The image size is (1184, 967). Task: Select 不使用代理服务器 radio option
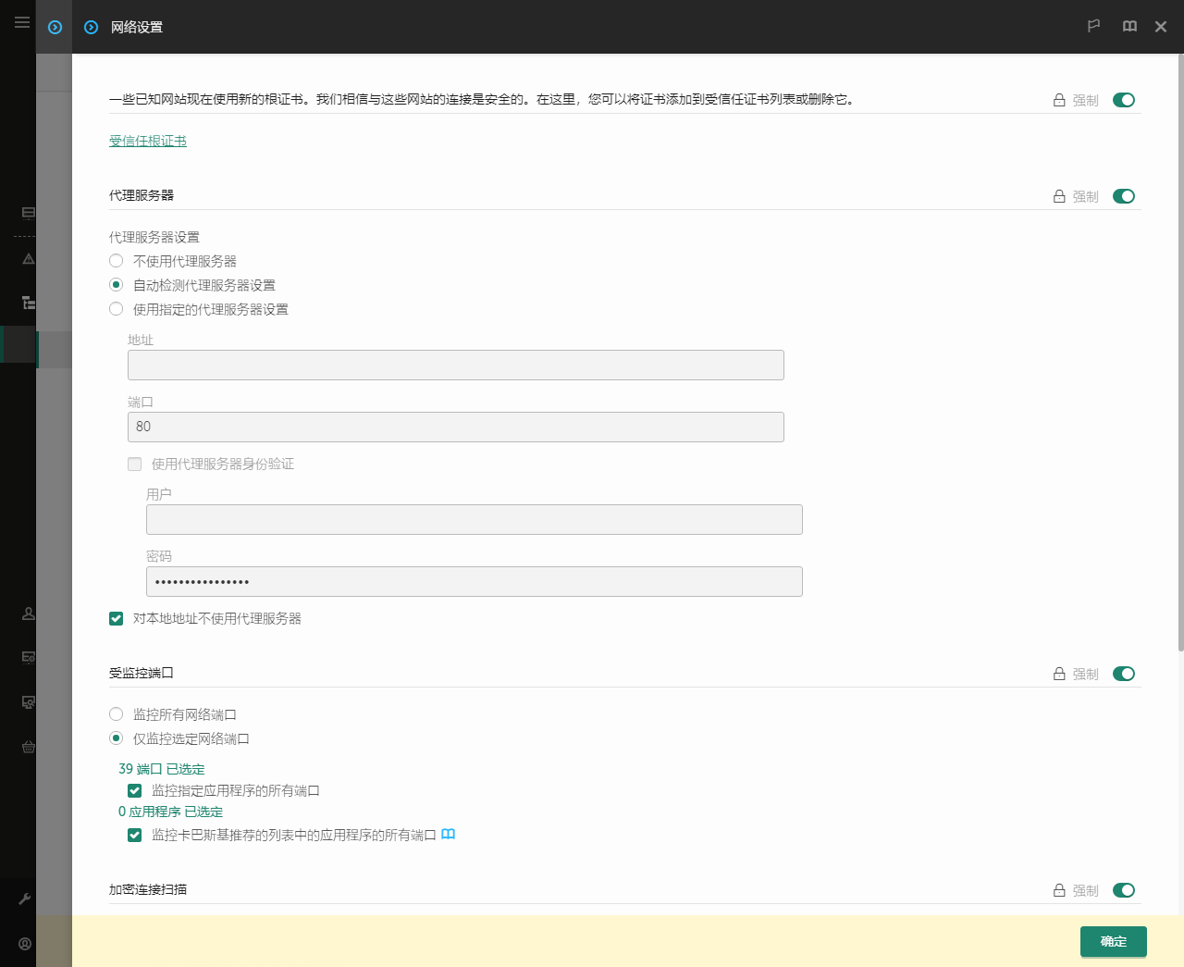[116, 261]
